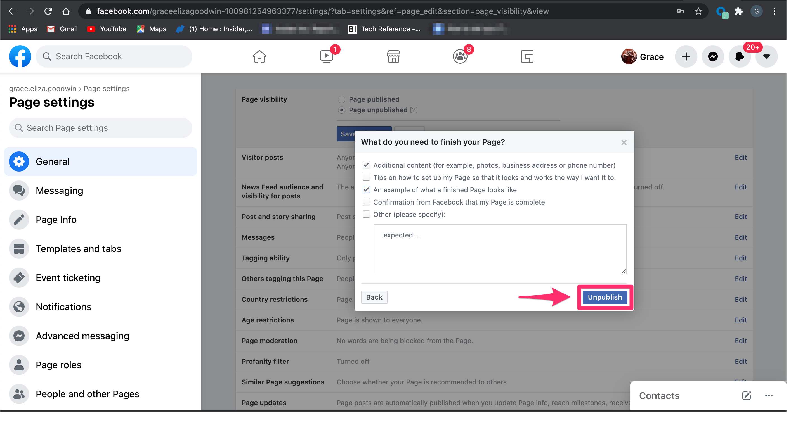Image resolution: width=798 pixels, height=423 pixels.
Task: Open Contacts more options ellipsis
Action: point(769,396)
